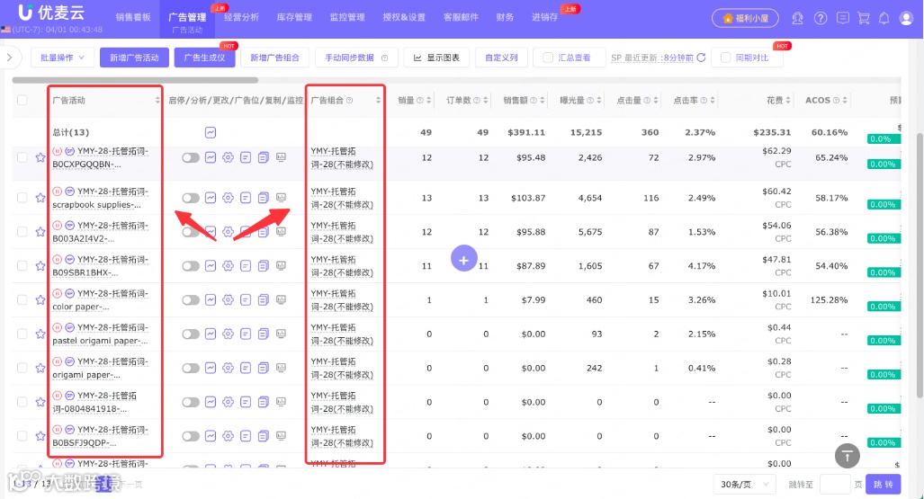
Task: Toggle on the color paper campaign switch
Action: pos(191,300)
